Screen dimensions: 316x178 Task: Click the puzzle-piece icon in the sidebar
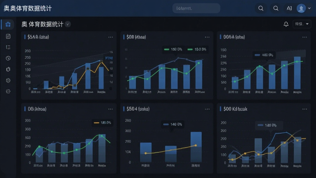pos(8,70)
